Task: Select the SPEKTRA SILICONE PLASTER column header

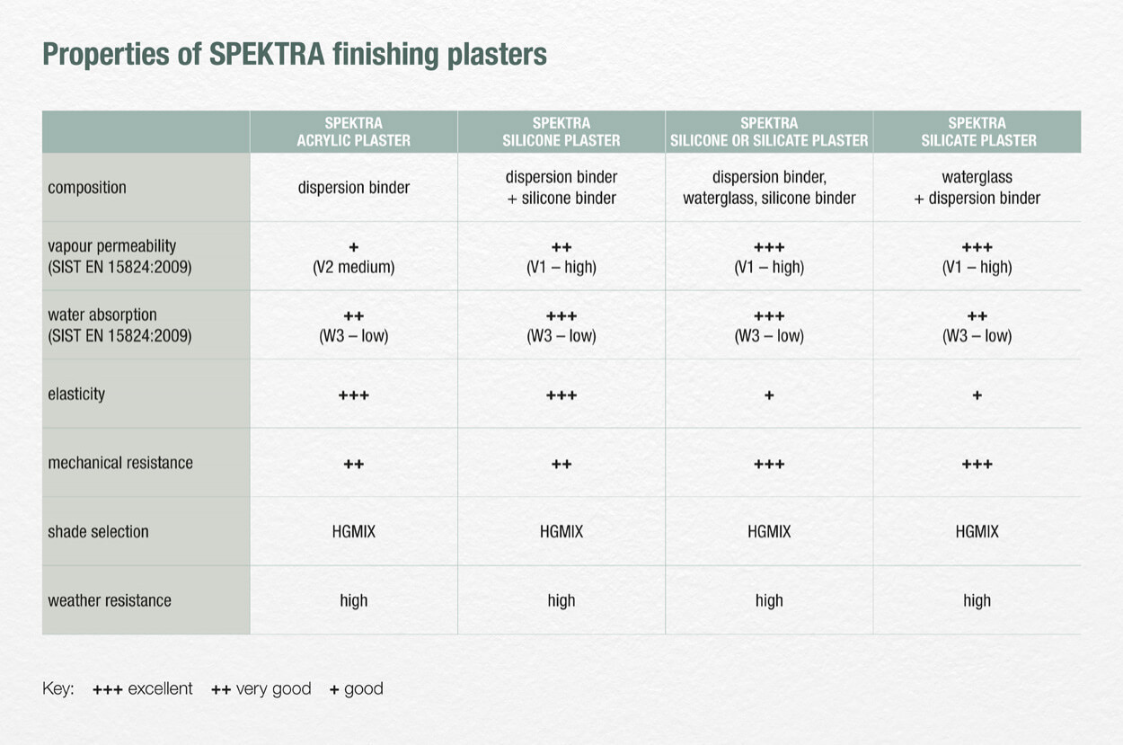Action: point(561,131)
